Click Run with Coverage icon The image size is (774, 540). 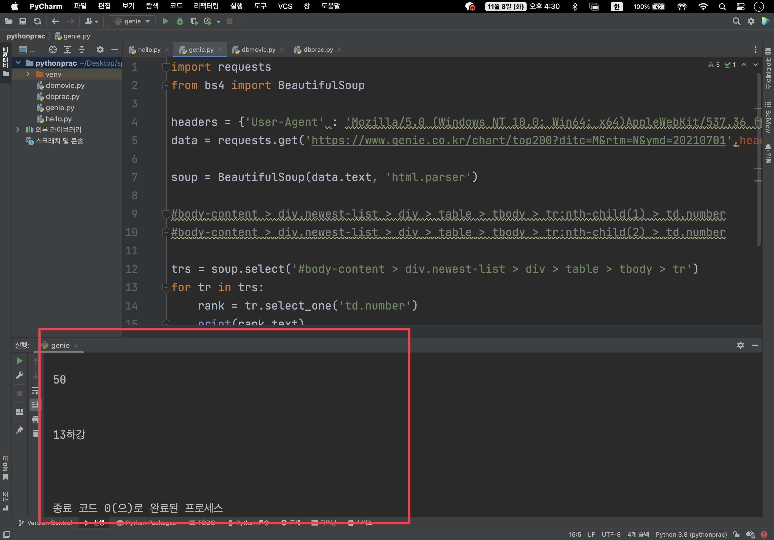coord(194,21)
